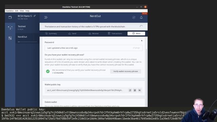217x122 pixels.
Task: Select the Testnet wallet
Action: tap(27, 28)
